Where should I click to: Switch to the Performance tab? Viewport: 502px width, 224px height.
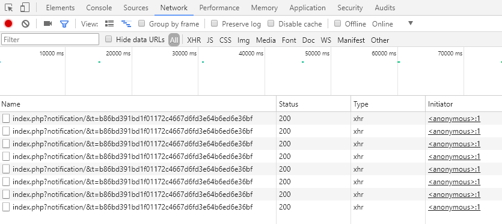click(219, 8)
